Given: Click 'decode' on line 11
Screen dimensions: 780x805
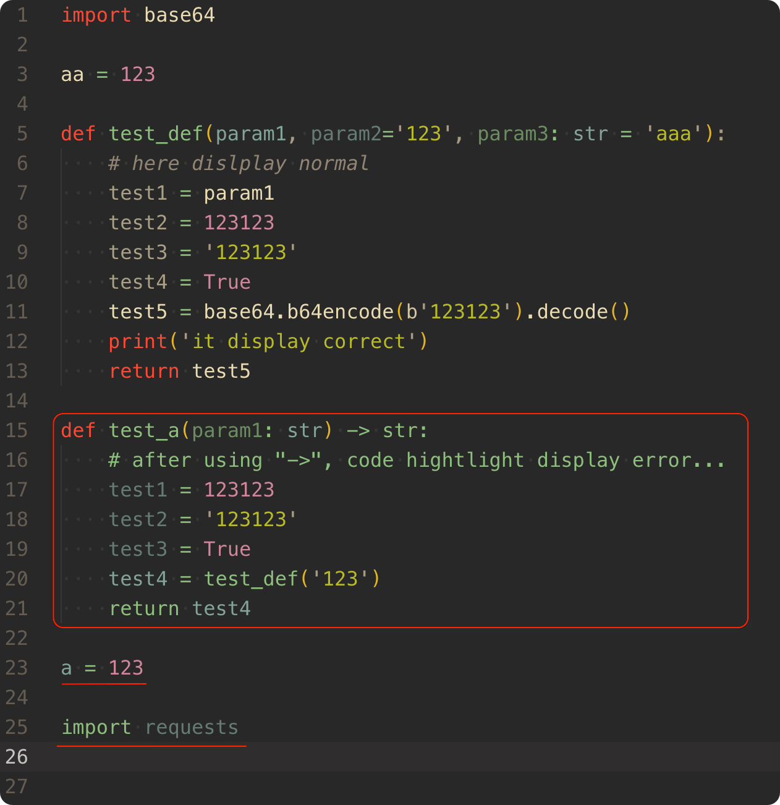Looking at the screenshot, I should coord(573,312).
